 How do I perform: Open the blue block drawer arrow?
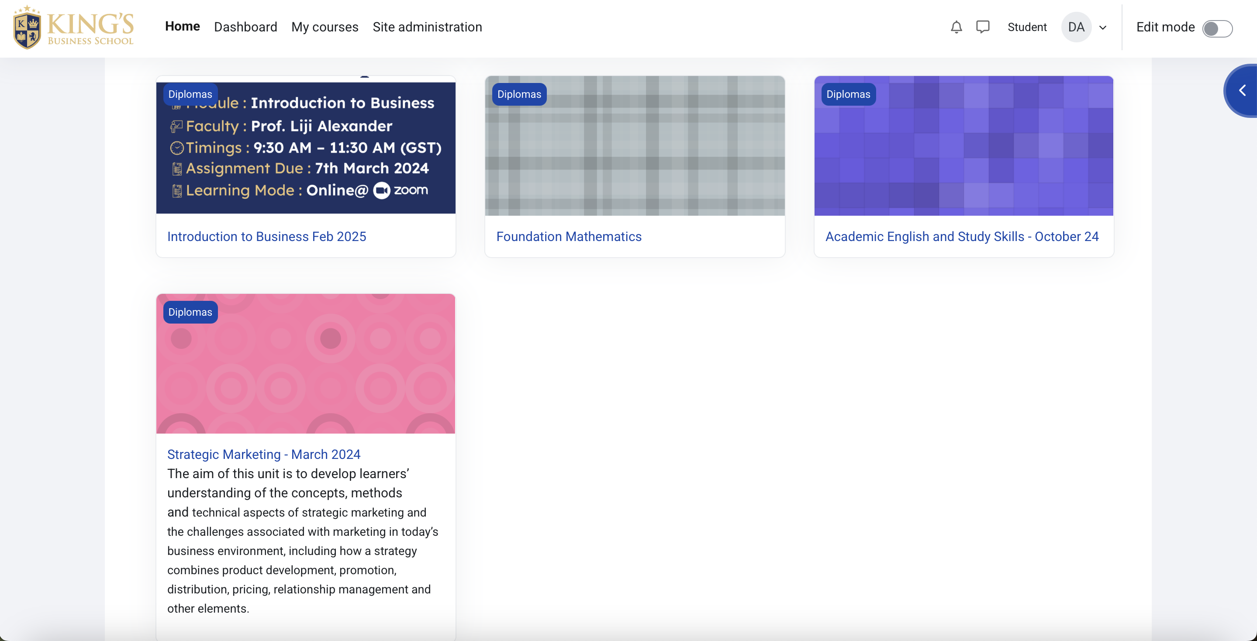point(1242,90)
